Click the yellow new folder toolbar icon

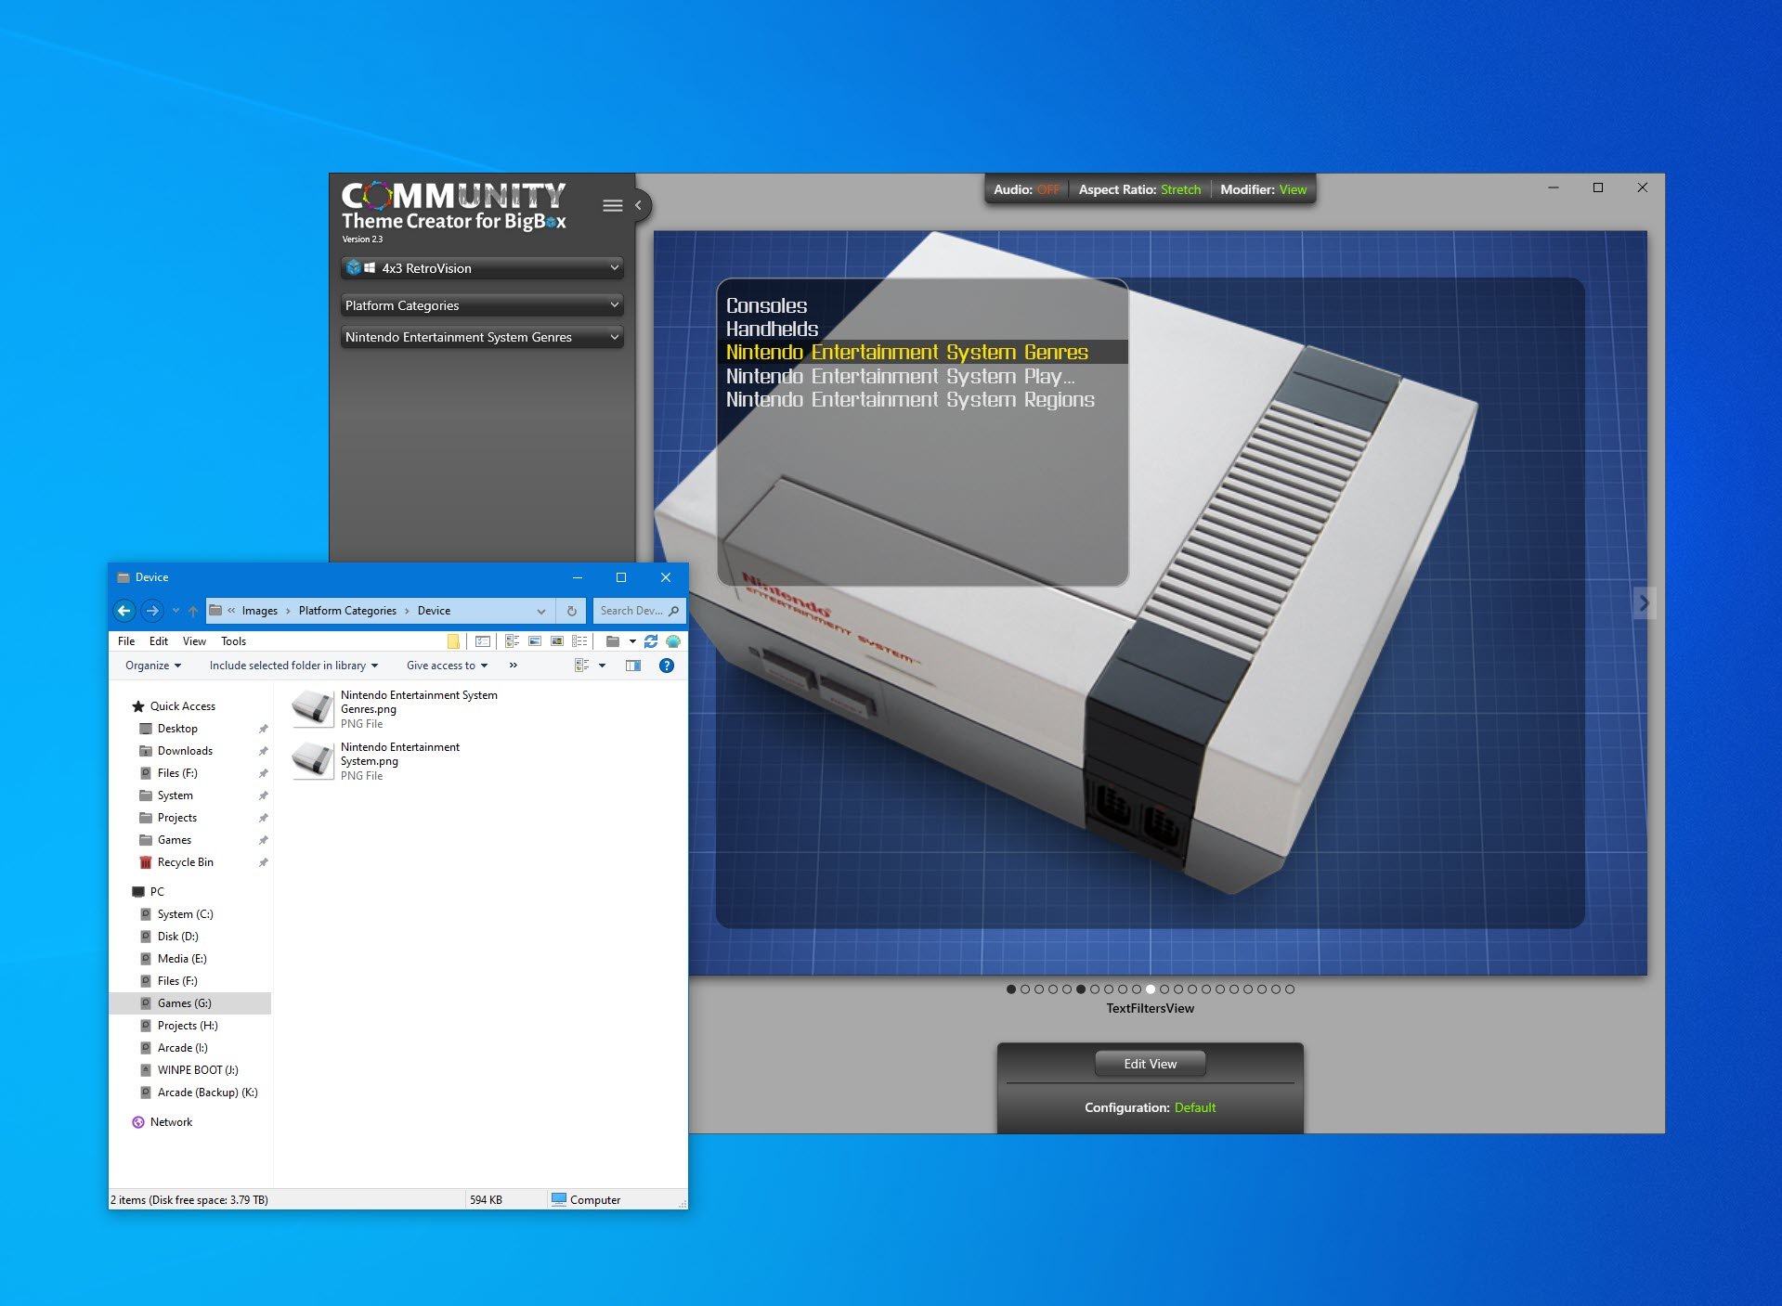point(453,640)
